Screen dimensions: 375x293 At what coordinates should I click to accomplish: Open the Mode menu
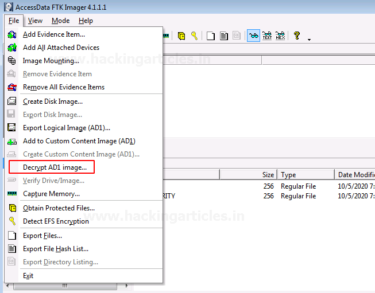(60, 21)
